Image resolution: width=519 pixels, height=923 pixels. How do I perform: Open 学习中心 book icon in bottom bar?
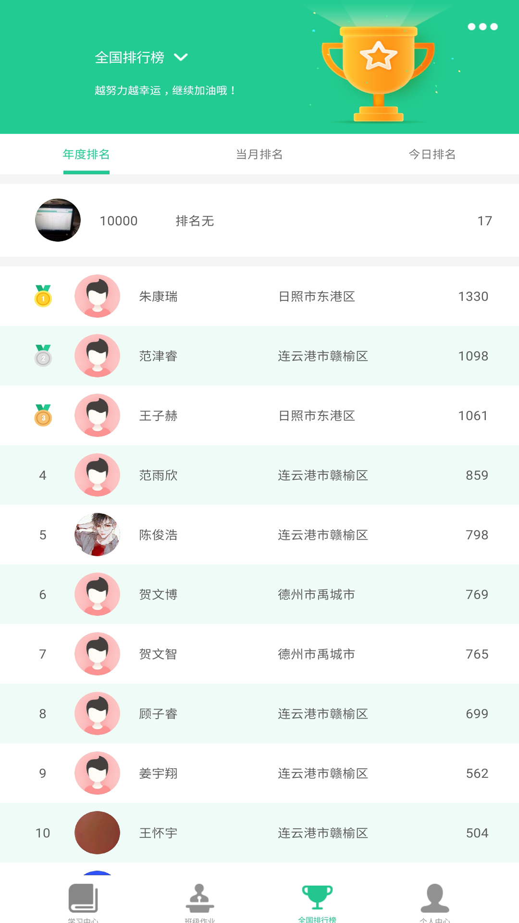83,899
